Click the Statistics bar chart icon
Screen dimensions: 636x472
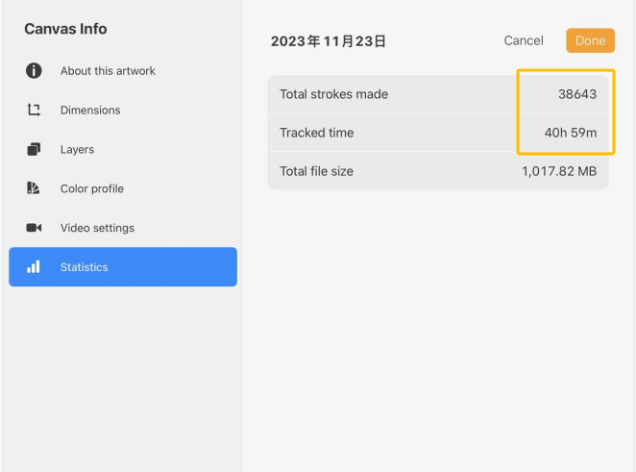pyautogui.click(x=34, y=266)
